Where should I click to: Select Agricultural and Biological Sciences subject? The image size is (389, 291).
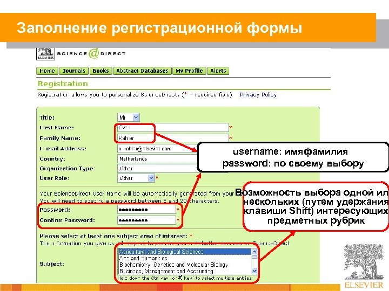[x=185, y=252]
